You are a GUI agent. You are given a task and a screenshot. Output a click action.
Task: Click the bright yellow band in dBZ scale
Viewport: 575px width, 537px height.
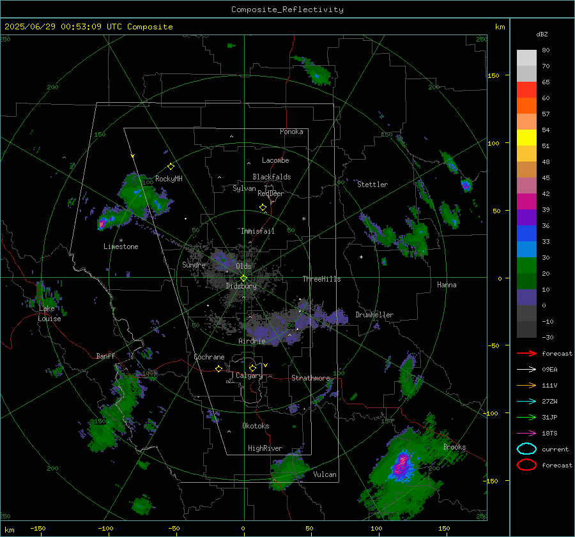(x=526, y=137)
